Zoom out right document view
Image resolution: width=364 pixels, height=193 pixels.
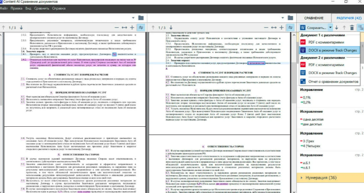point(266,28)
